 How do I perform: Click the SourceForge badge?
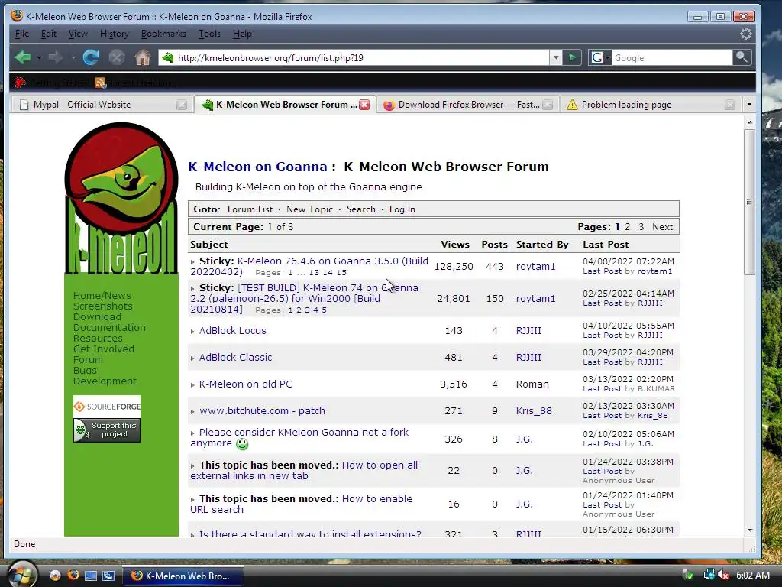tap(107, 407)
